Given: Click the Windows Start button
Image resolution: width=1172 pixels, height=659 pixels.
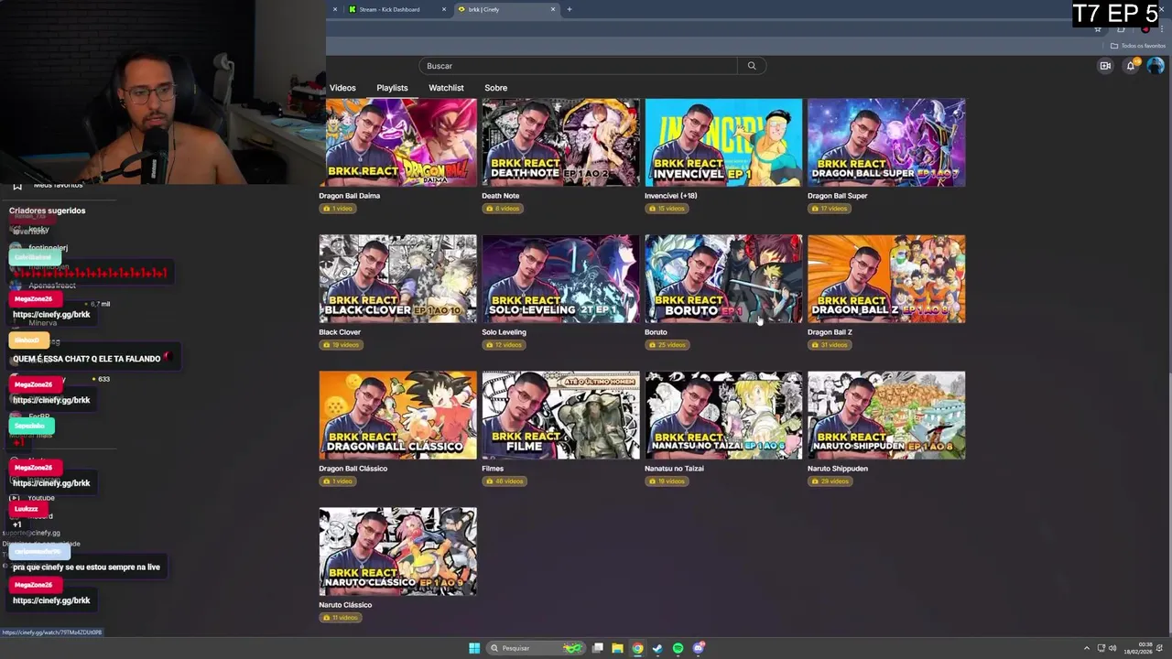Looking at the screenshot, I should tap(474, 648).
